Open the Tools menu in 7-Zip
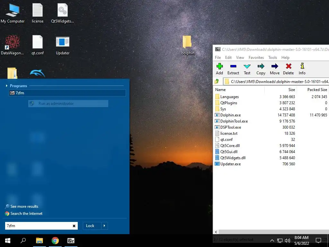 pos(272,57)
